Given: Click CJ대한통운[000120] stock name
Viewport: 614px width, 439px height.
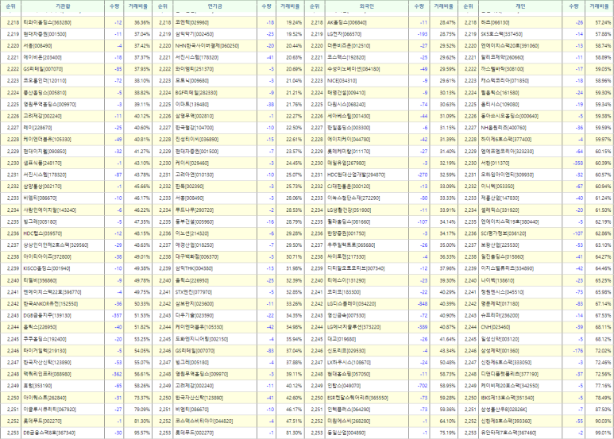Looking at the screenshot, I should 349,187.
